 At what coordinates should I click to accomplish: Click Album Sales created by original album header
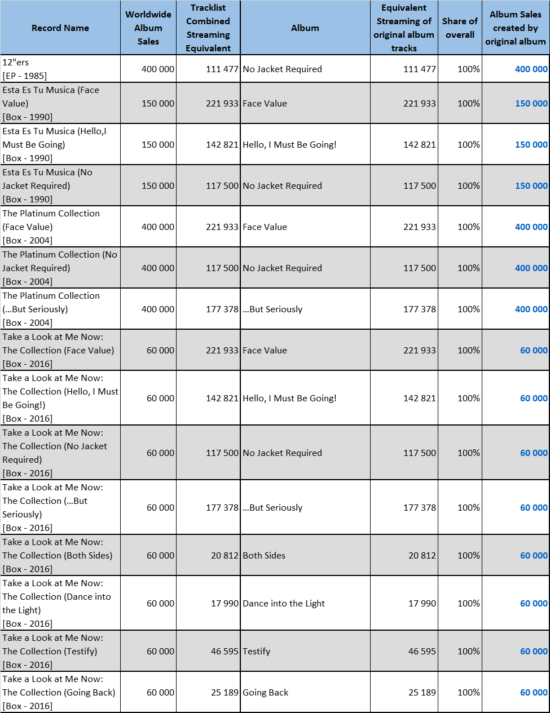(x=516, y=28)
